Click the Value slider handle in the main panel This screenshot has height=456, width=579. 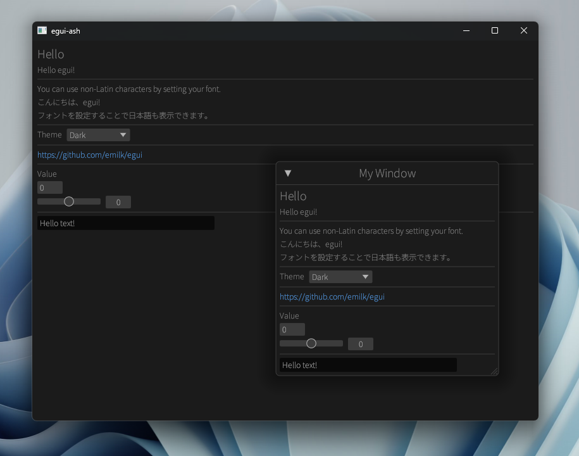(x=69, y=201)
